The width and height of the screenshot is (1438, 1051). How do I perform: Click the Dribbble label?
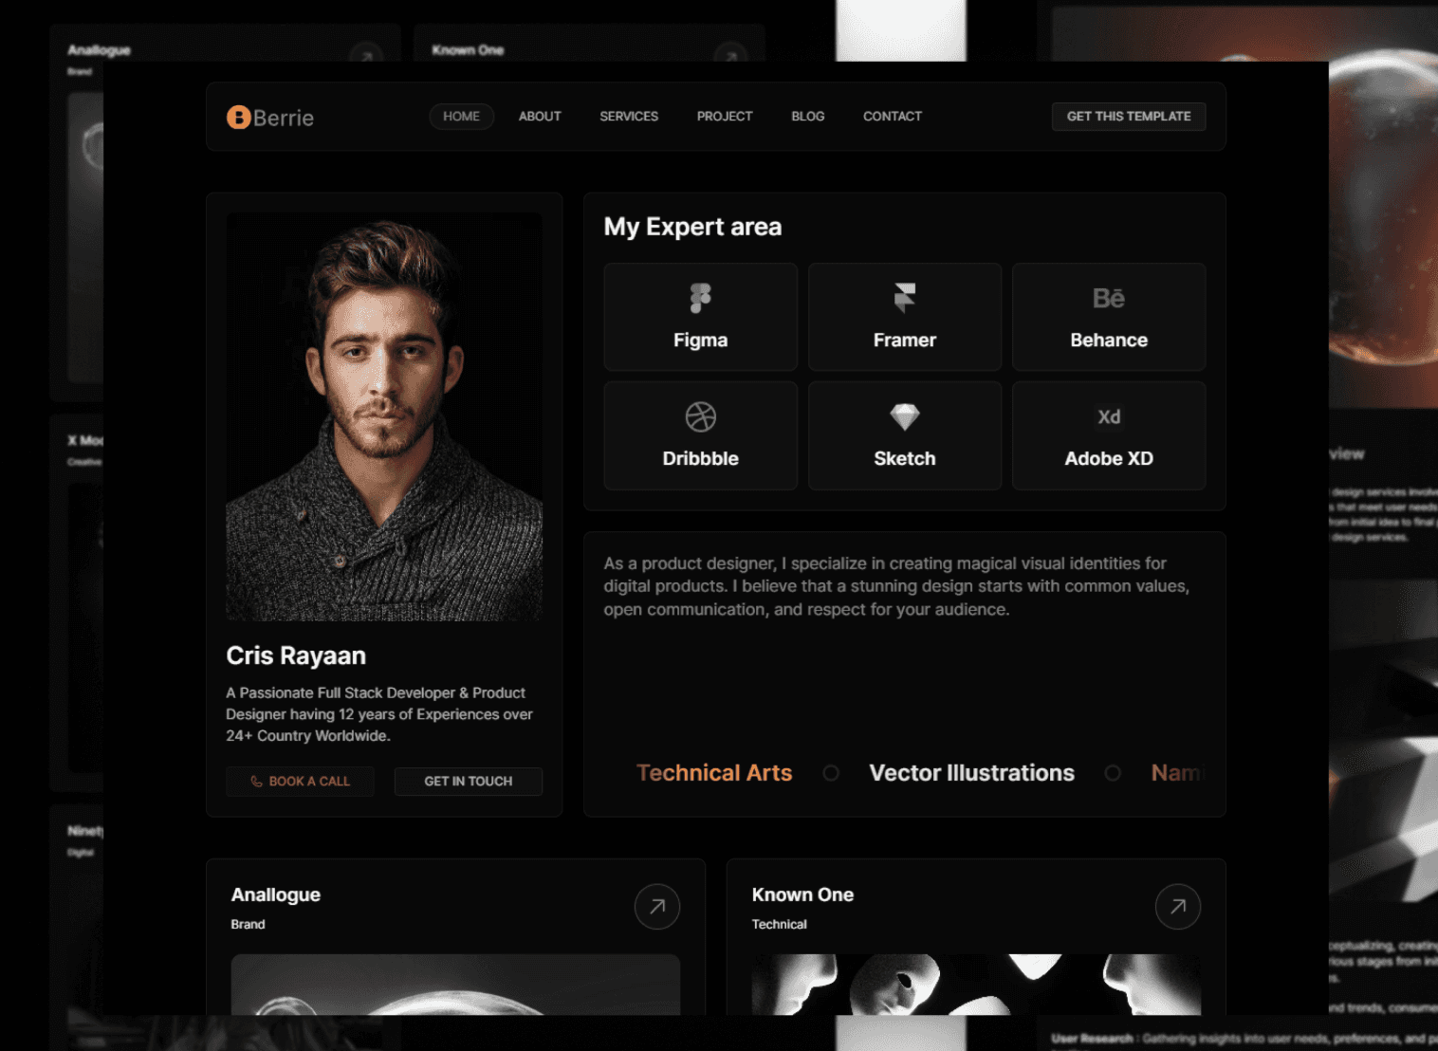tap(701, 459)
